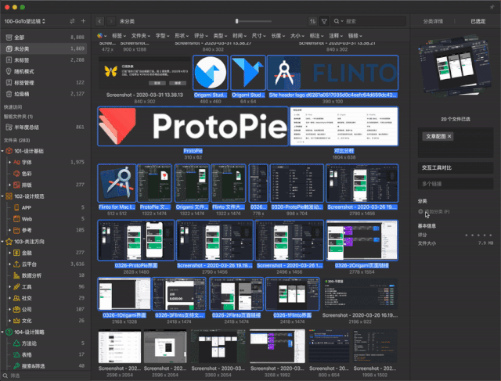Select the Screenshot 2020-03-31 13.38.13 thumbnail

(144, 74)
